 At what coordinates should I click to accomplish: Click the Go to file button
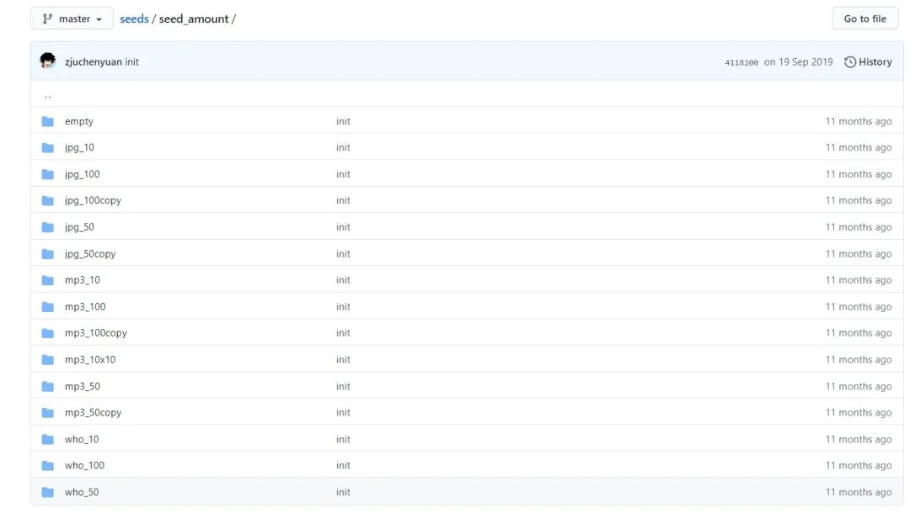[x=864, y=19]
